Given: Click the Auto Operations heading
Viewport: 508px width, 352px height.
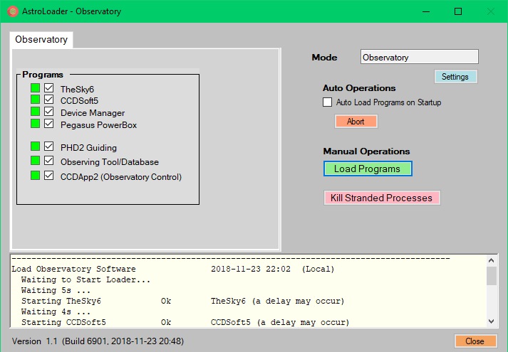Looking at the screenshot, I should [x=359, y=88].
